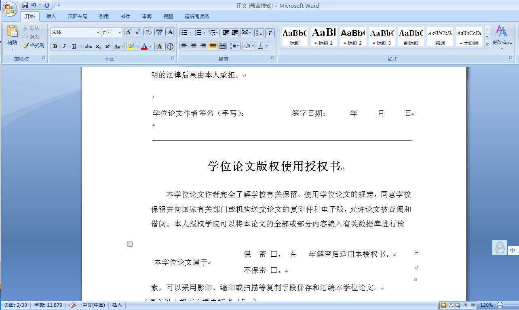Click the word count 字数: 11,879 in status bar
Screen dimensions: 519x310
pos(48,305)
